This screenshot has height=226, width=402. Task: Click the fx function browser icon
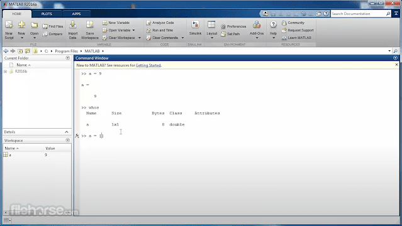[77, 136]
